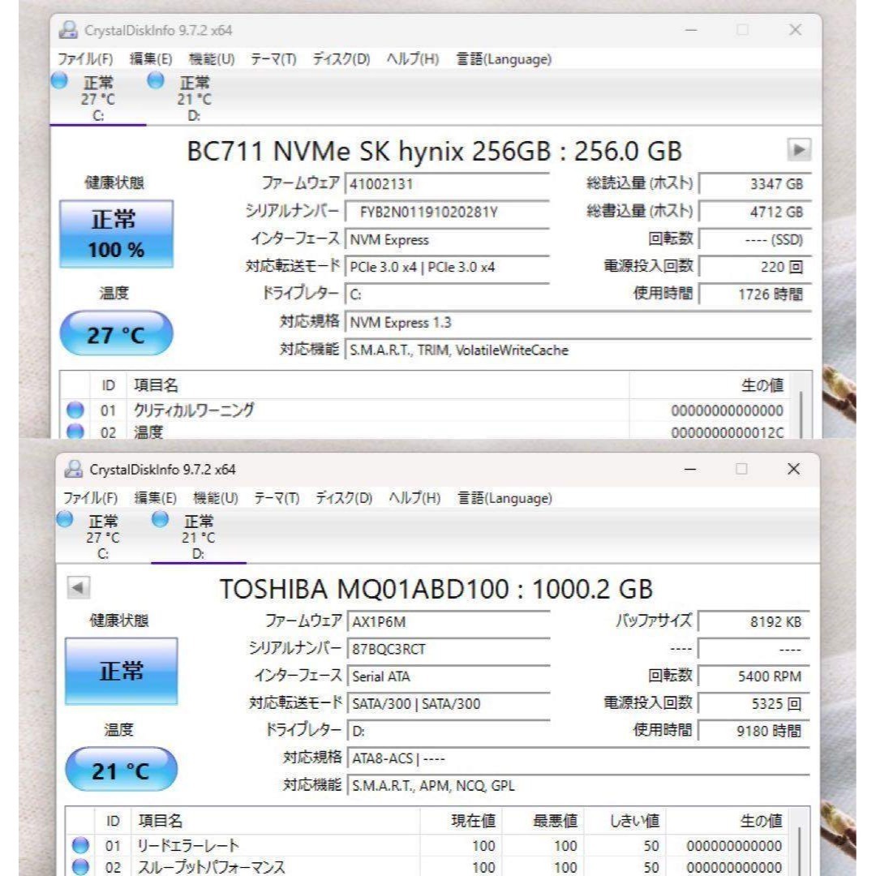876x876 pixels.
Task: Click the blue health status icon for drive C:
Action: (58, 81)
